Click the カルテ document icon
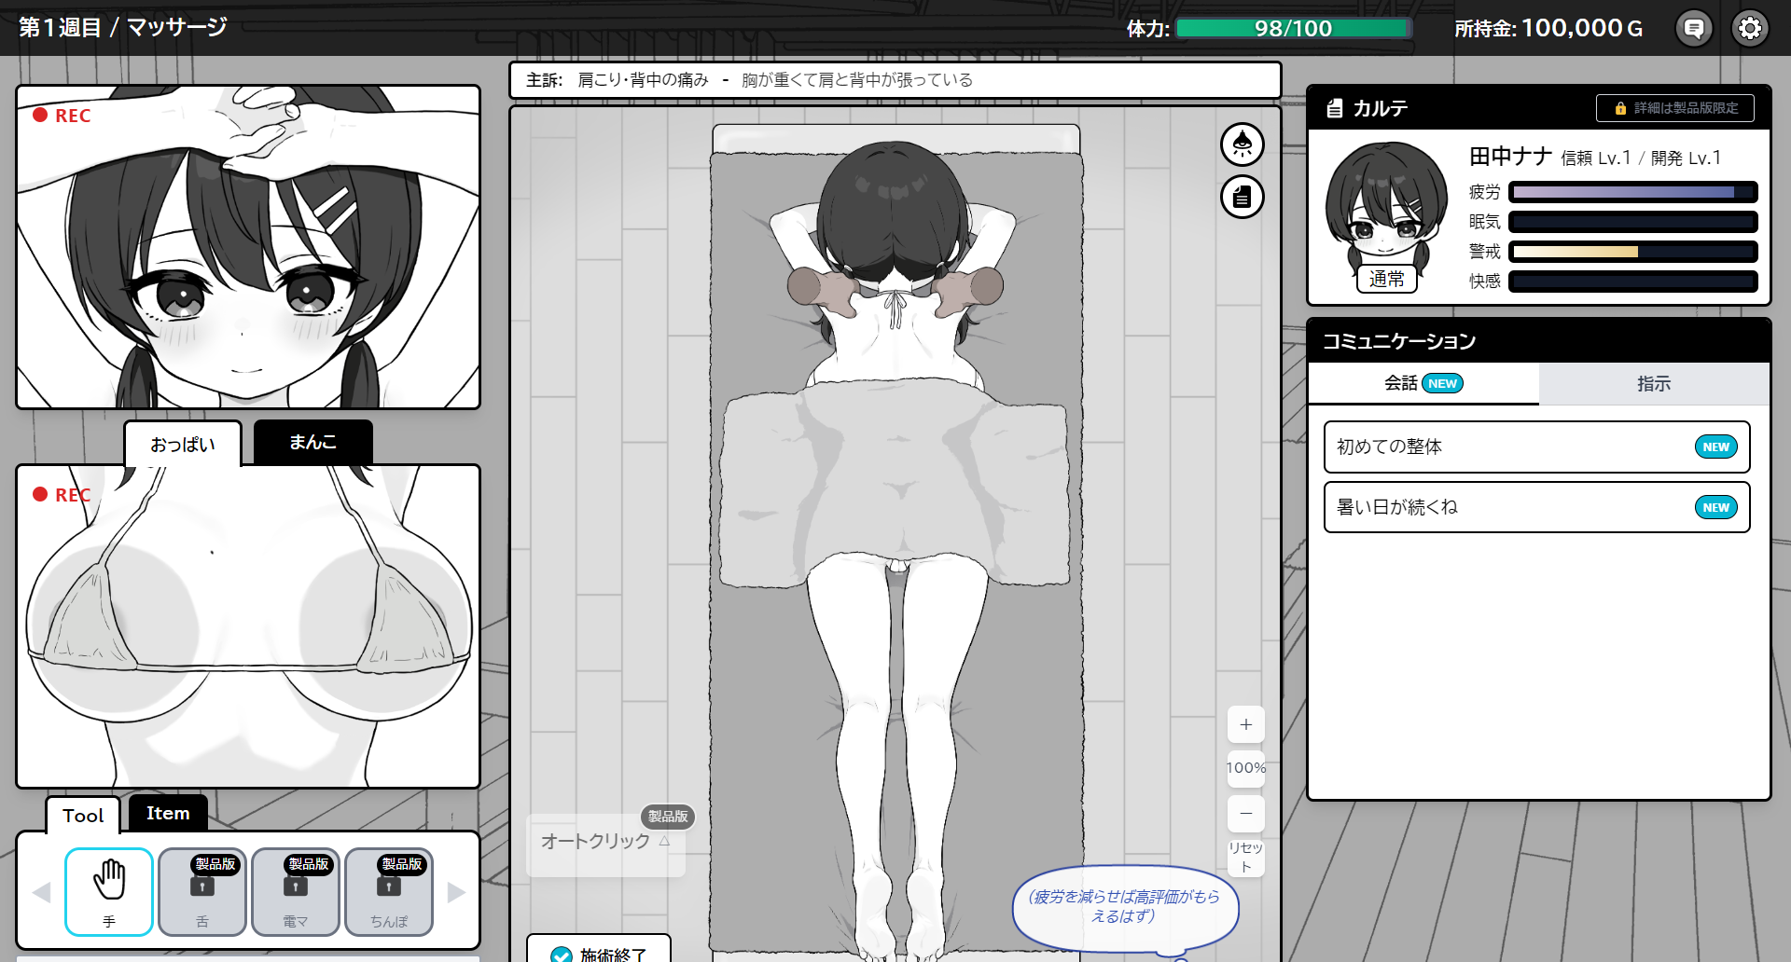1791x962 pixels. click(x=1335, y=108)
